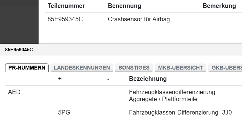
Task: Click the Benennung column header
Action: [x=124, y=6]
